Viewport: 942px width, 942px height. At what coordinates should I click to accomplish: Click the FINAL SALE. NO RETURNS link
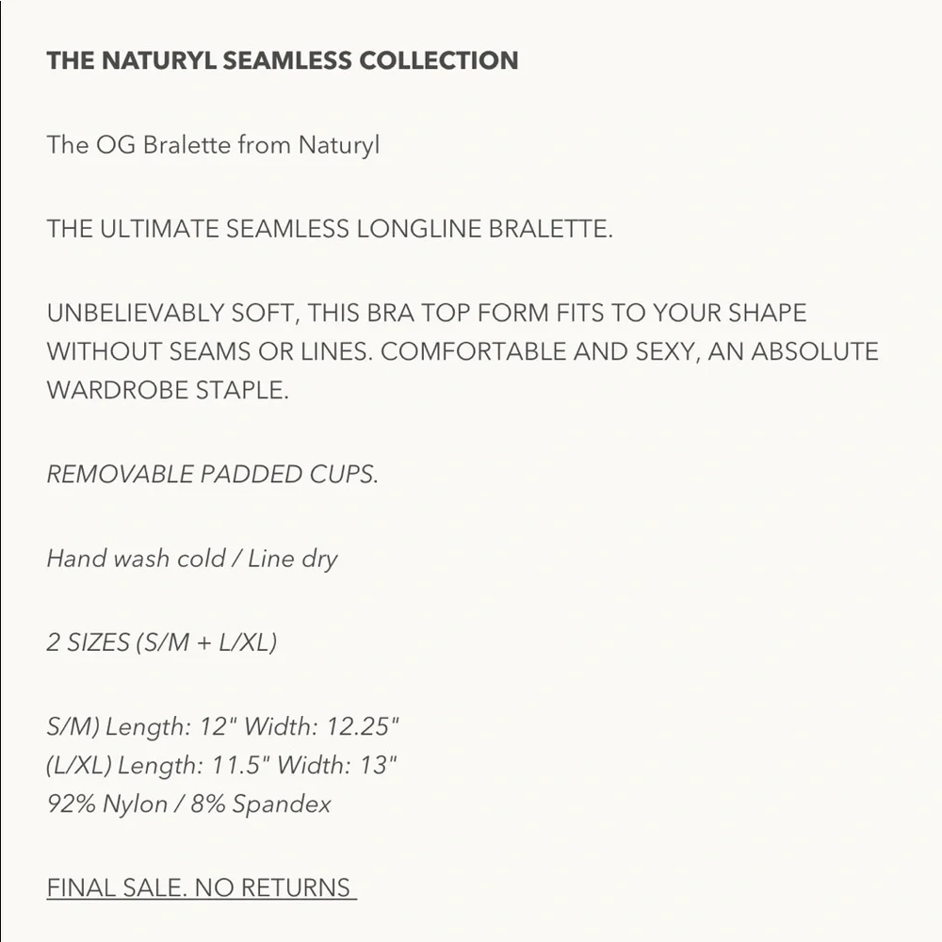tap(202, 888)
